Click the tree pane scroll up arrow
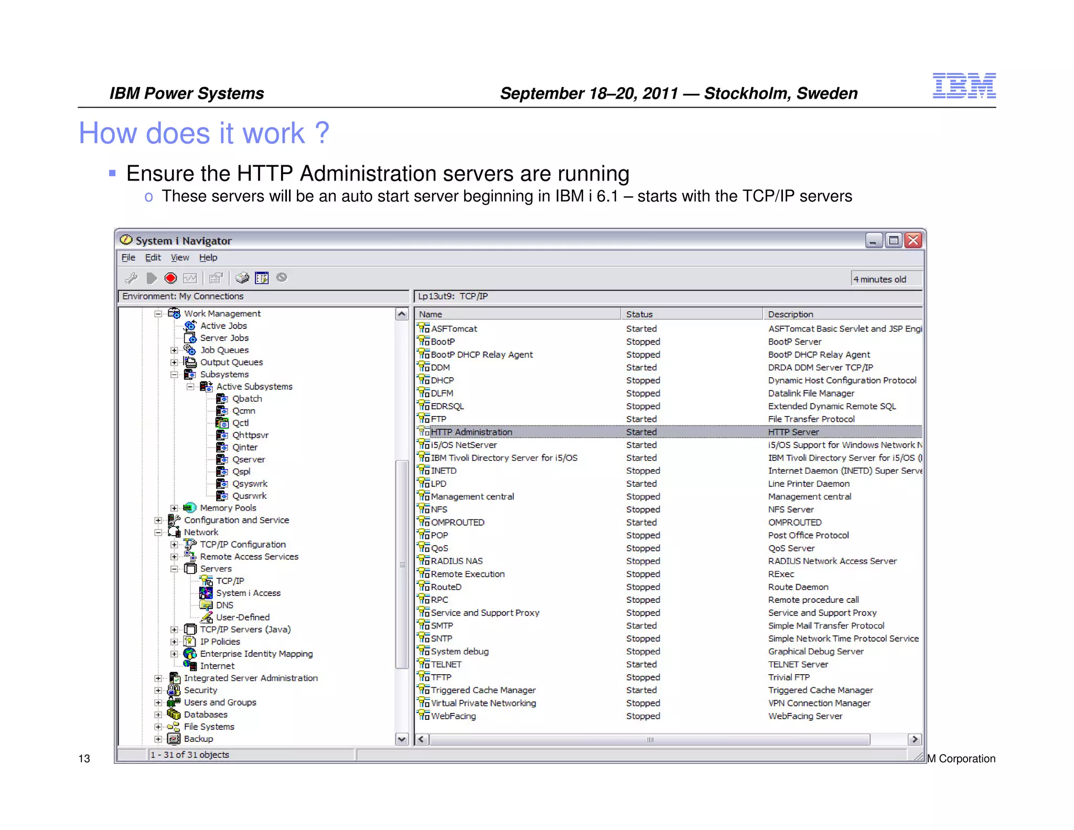 pos(402,314)
